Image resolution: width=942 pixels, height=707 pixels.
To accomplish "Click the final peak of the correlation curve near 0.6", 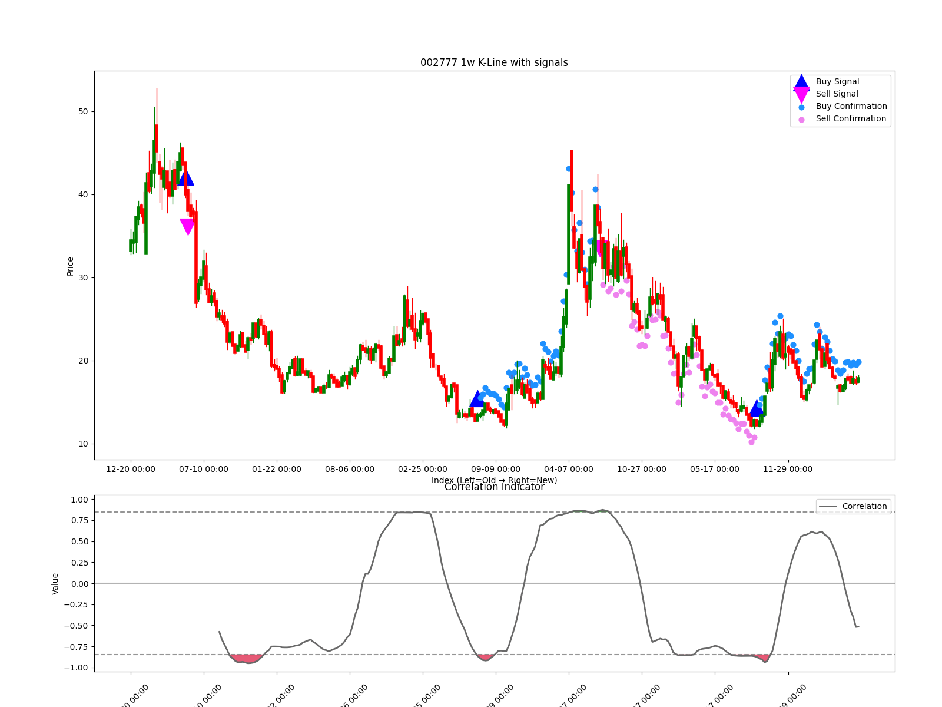I will pyautogui.click(x=821, y=531).
